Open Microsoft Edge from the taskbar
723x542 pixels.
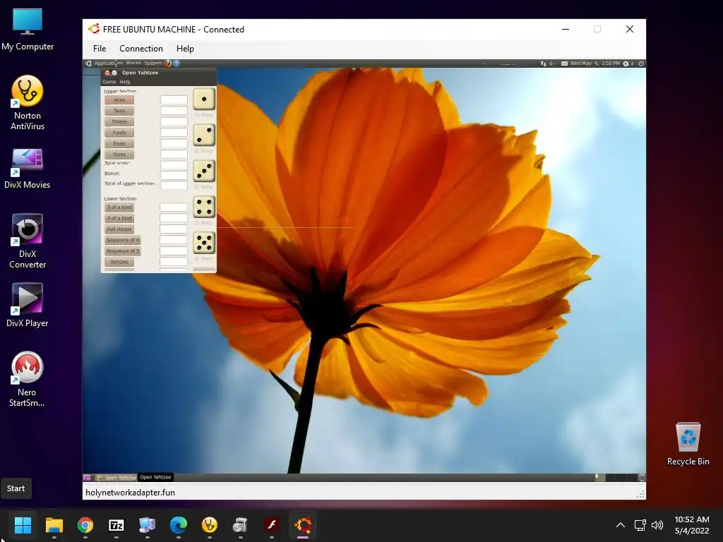[179, 525]
